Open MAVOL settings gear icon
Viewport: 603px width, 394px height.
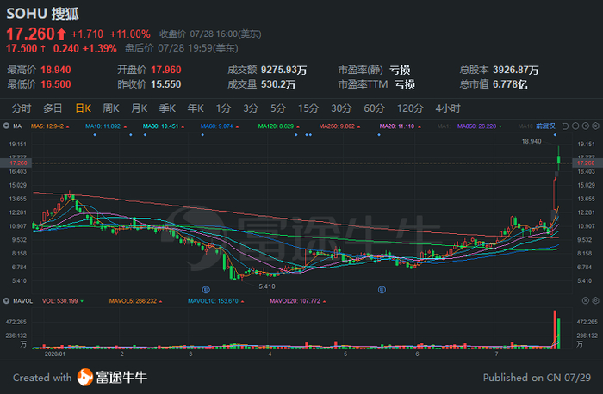coord(595,301)
